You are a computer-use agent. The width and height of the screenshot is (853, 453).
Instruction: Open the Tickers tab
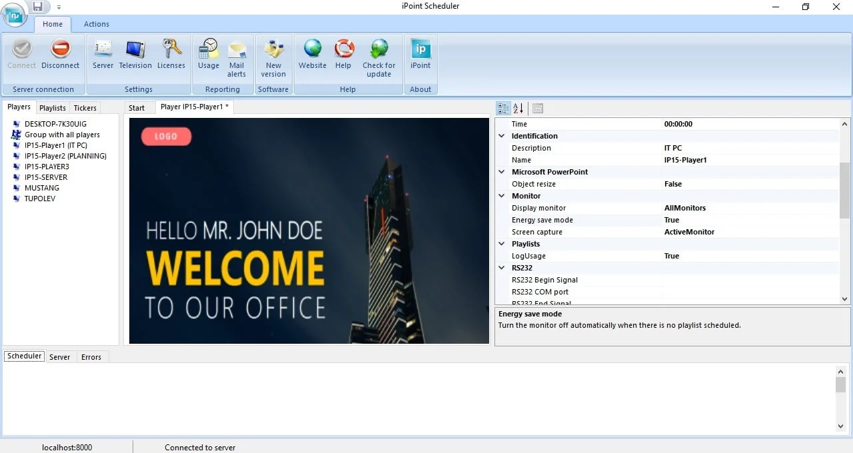[x=85, y=108]
